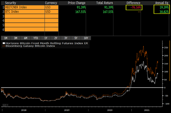This screenshot has width=171, height=113.
Task: Choose the 5Y time range
Action: [x=76, y=38]
